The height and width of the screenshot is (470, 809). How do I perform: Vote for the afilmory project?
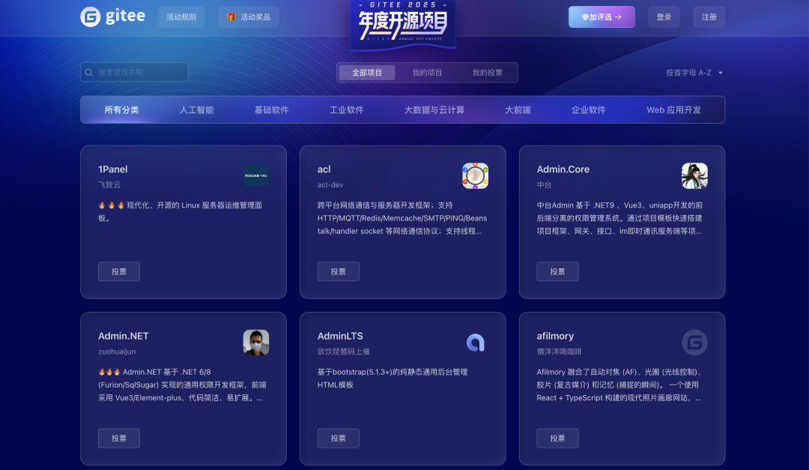click(558, 439)
